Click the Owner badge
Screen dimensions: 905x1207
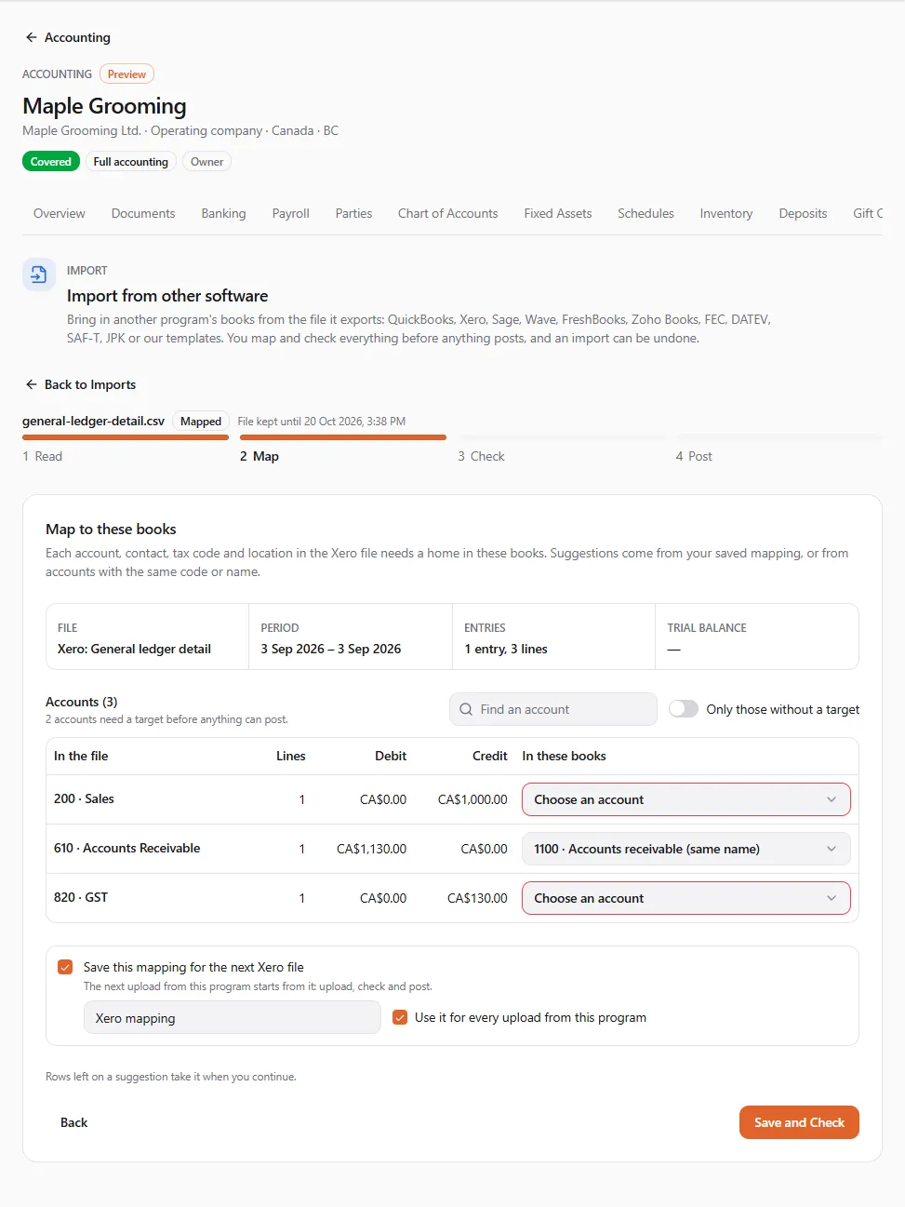tap(207, 162)
